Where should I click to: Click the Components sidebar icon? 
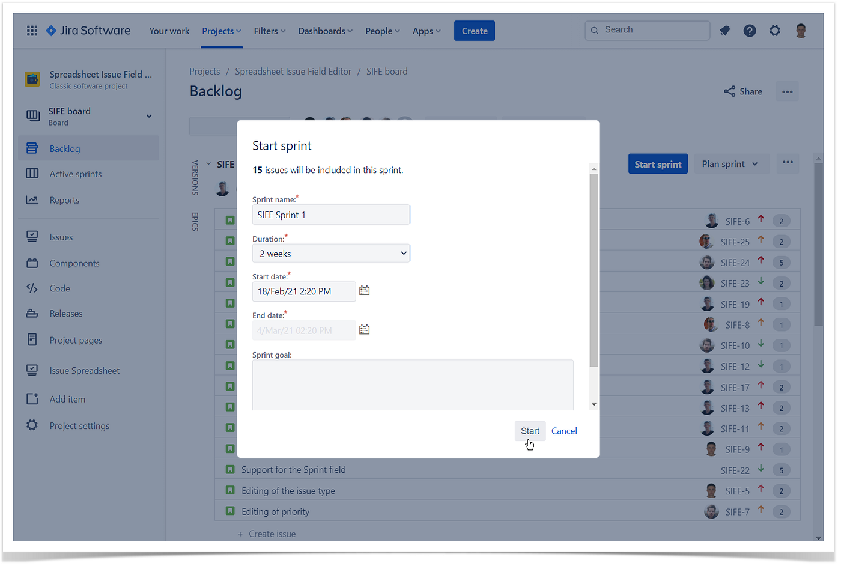[x=32, y=263]
